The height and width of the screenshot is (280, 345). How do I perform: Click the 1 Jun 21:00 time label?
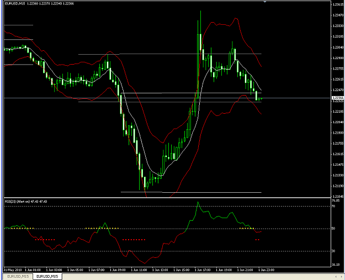pos(245,270)
